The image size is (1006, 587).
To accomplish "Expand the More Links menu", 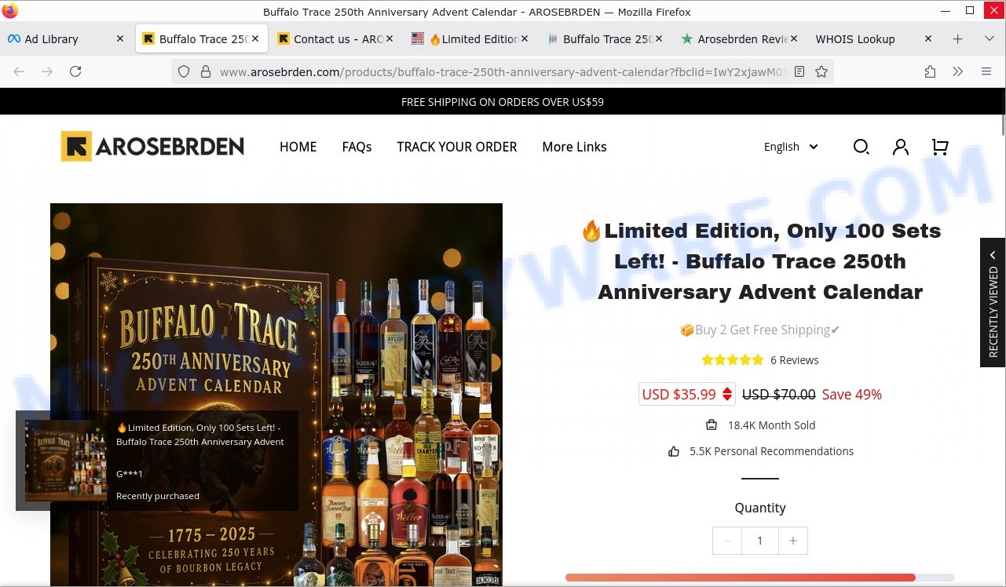I will coord(574,147).
